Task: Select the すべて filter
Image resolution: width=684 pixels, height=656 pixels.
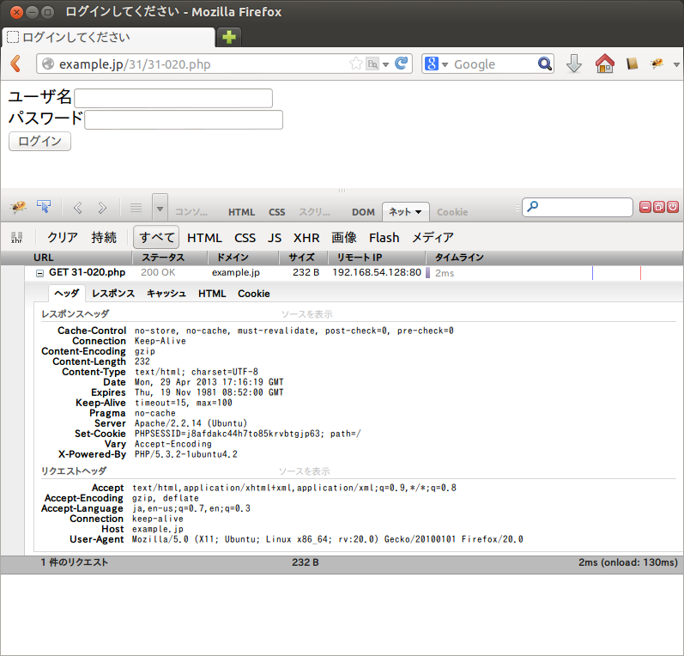Action: 156,238
